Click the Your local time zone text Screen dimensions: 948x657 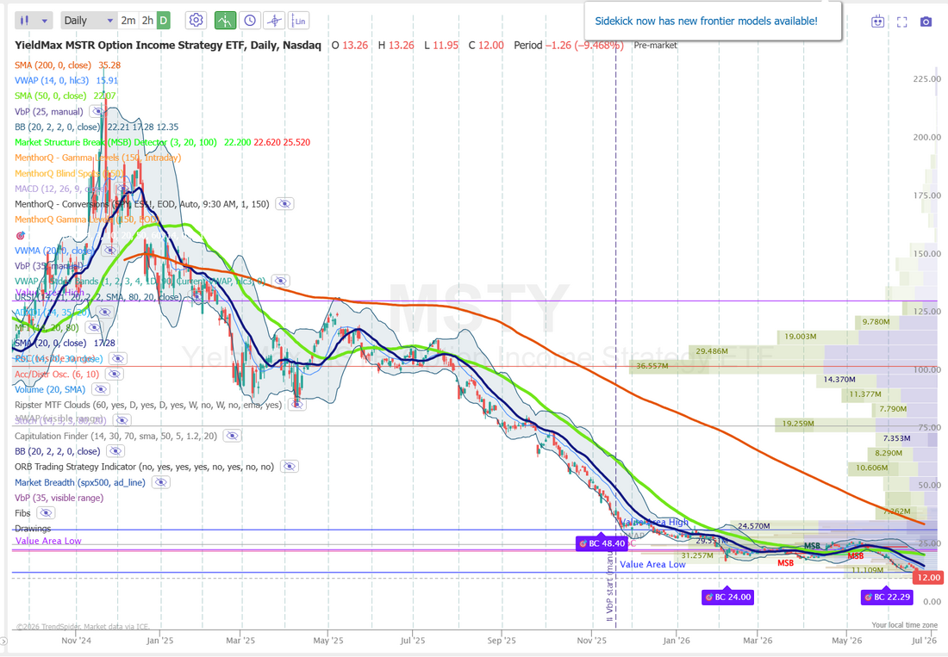tap(904, 625)
